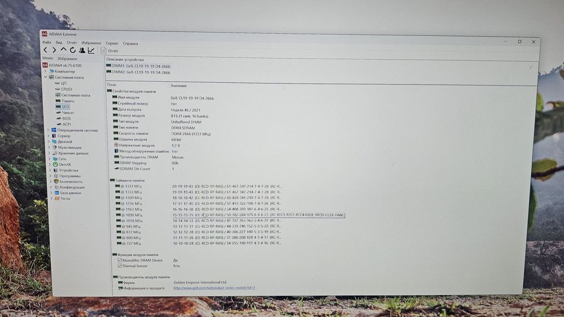Select DIMM2: GeIL CL19-19-19 D4-2666 device
This screenshot has width=564, height=317.
coord(139,72)
